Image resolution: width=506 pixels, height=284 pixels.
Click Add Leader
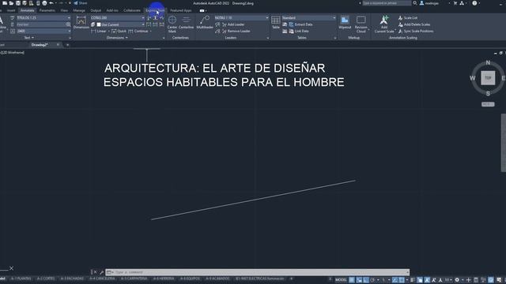(x=232, y=24)
